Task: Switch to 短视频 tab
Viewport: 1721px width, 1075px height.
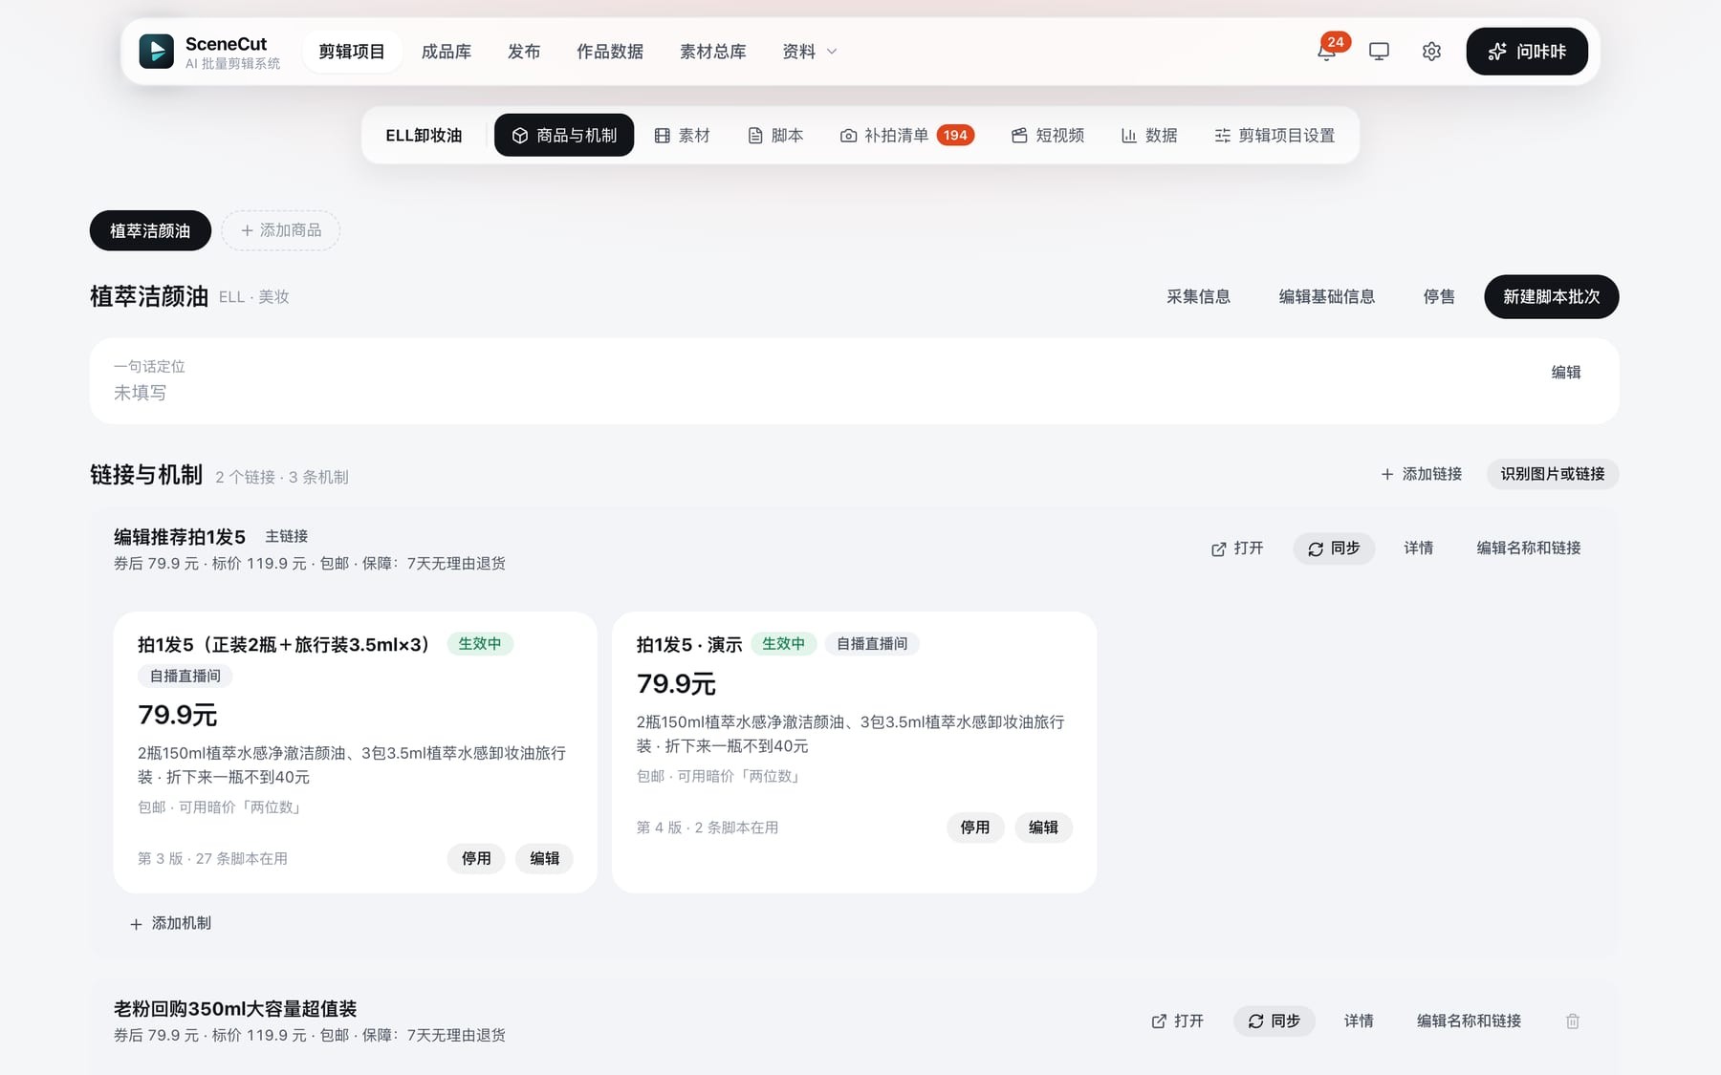Action: pos(1048,136)
